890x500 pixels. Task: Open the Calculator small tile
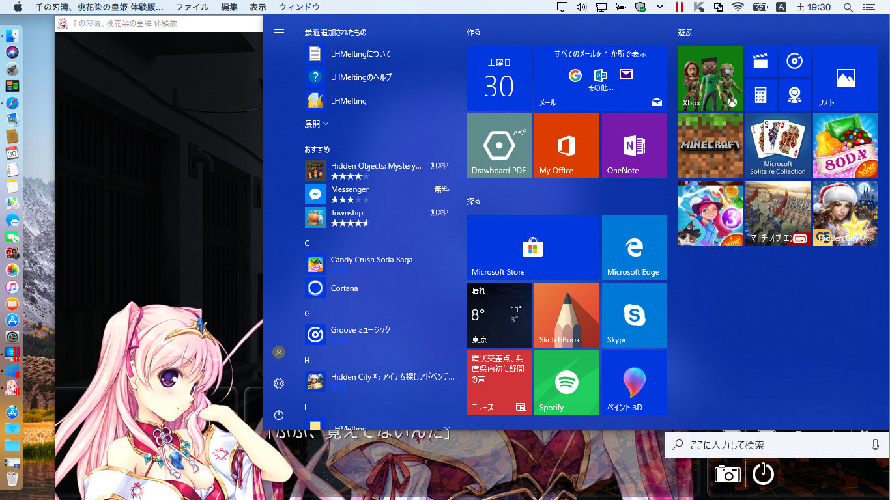pyautogui.click(x=760, y=95)
